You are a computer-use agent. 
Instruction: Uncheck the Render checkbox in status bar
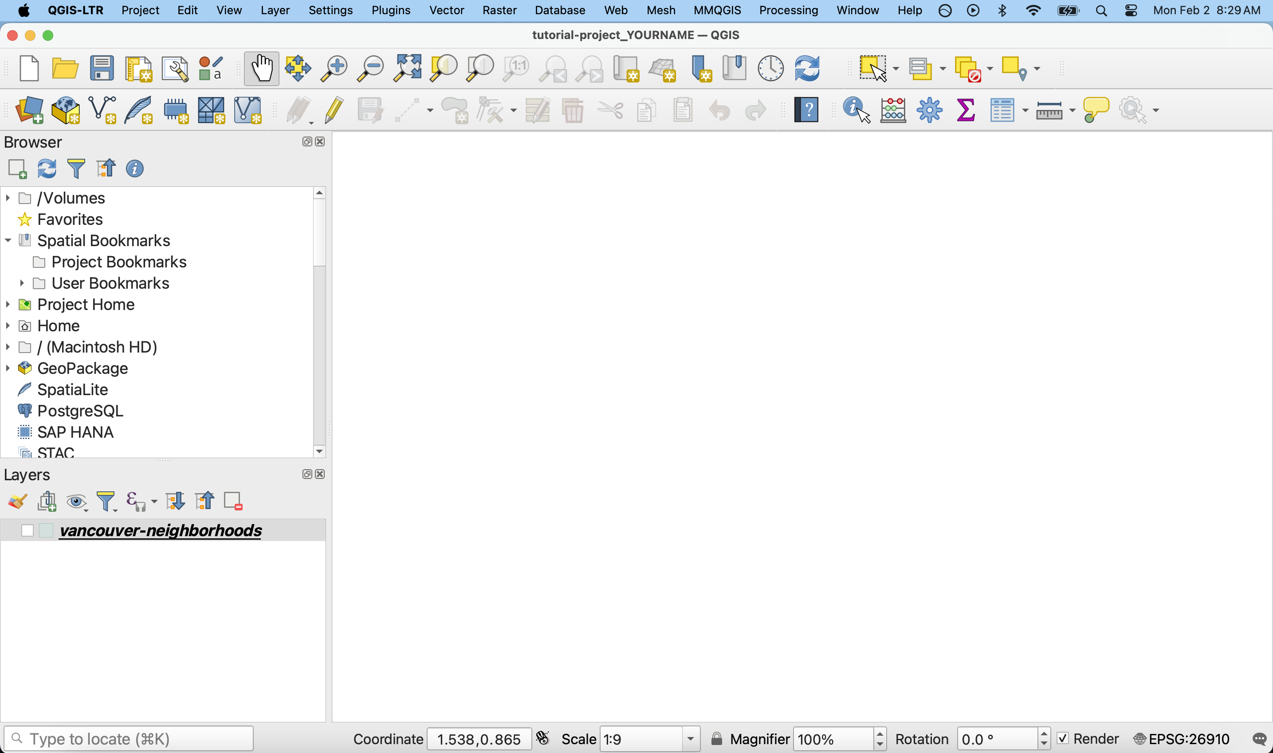1063,738
